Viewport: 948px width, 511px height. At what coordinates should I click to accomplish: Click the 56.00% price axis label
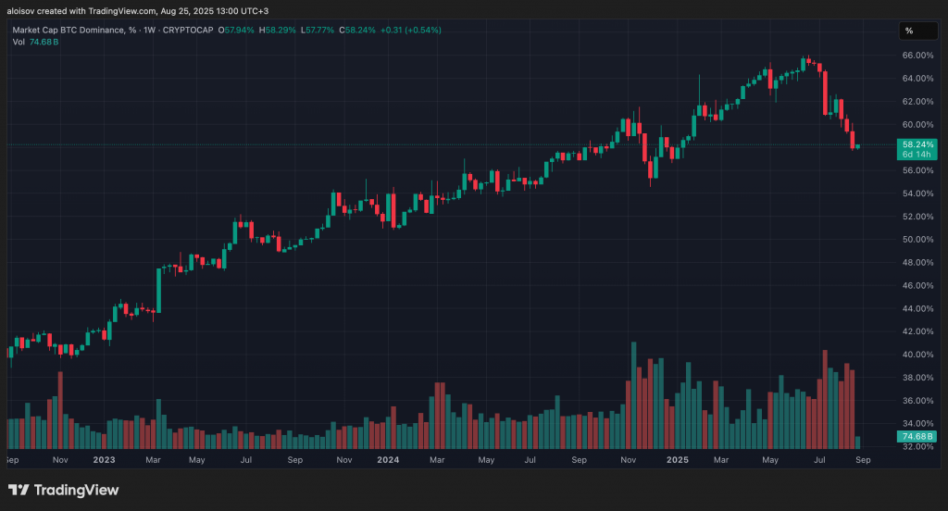[x=917, y=170]
